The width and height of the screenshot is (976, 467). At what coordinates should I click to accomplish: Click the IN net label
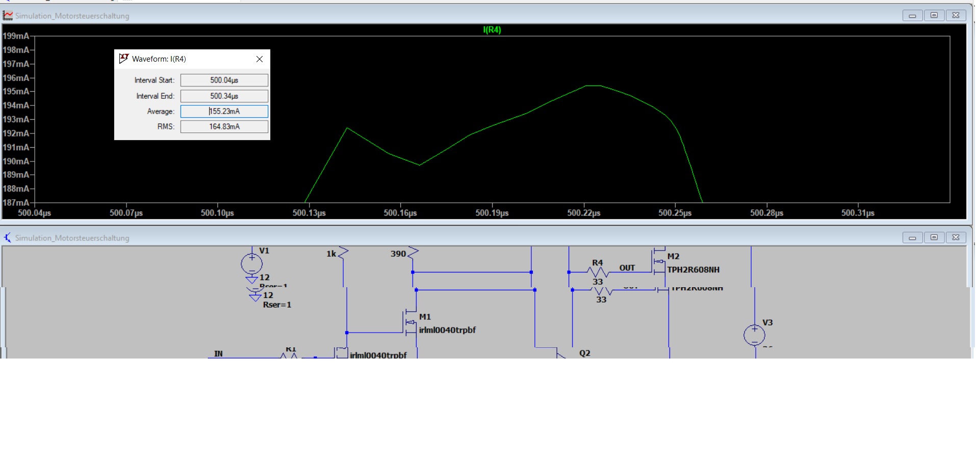pyautogui.click(x=218, y=353)
